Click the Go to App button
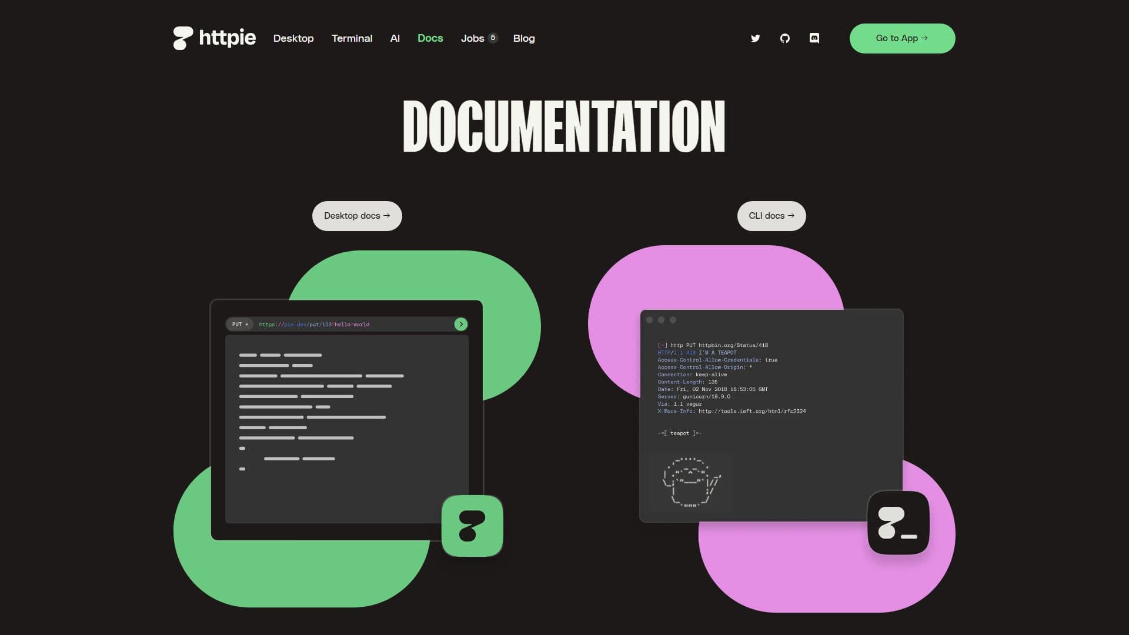The image size is (1129, 635). [903, 38]
